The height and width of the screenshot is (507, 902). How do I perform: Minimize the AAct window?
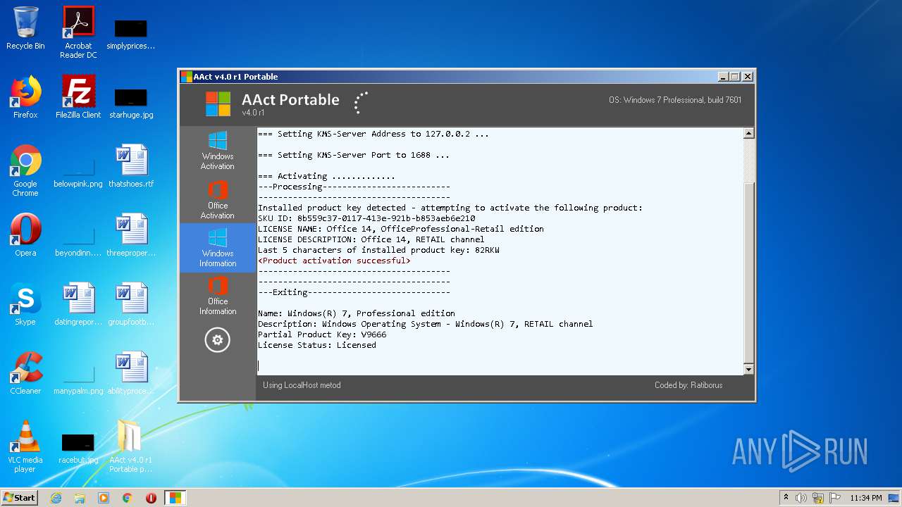pyautogui.click(x=723, y=77)
